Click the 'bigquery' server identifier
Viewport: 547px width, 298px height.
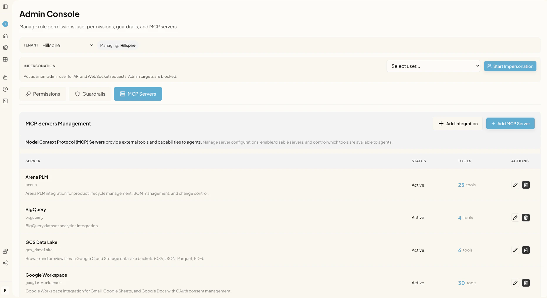[x=35, y=218]
